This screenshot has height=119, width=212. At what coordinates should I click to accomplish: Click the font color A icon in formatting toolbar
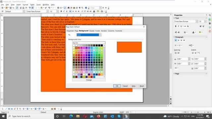click(x=94, y=11)
